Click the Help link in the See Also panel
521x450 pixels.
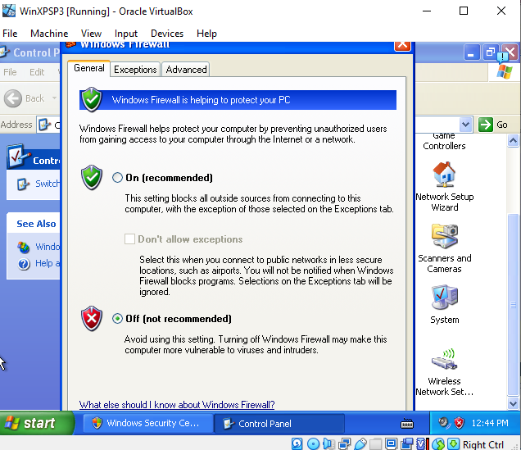click(x=48, y=264)
